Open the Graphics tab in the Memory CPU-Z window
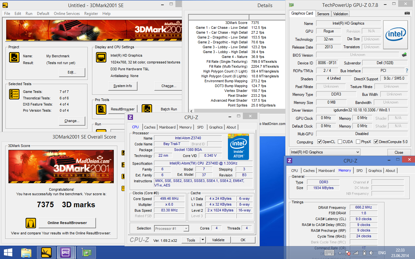Screen dimensions: 415x259 tap(375, 171)
